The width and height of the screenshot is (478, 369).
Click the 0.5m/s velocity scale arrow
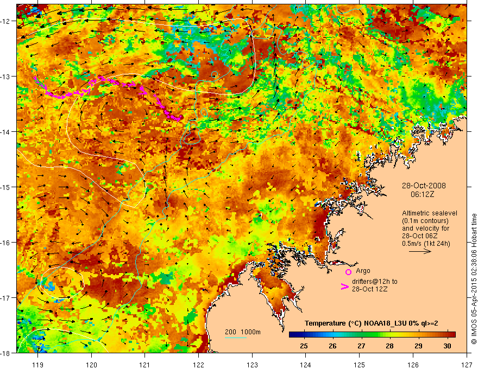420,251
